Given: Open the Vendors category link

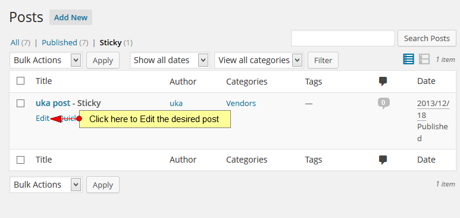Looking at the screenshot, I should (x=241, y=104).
